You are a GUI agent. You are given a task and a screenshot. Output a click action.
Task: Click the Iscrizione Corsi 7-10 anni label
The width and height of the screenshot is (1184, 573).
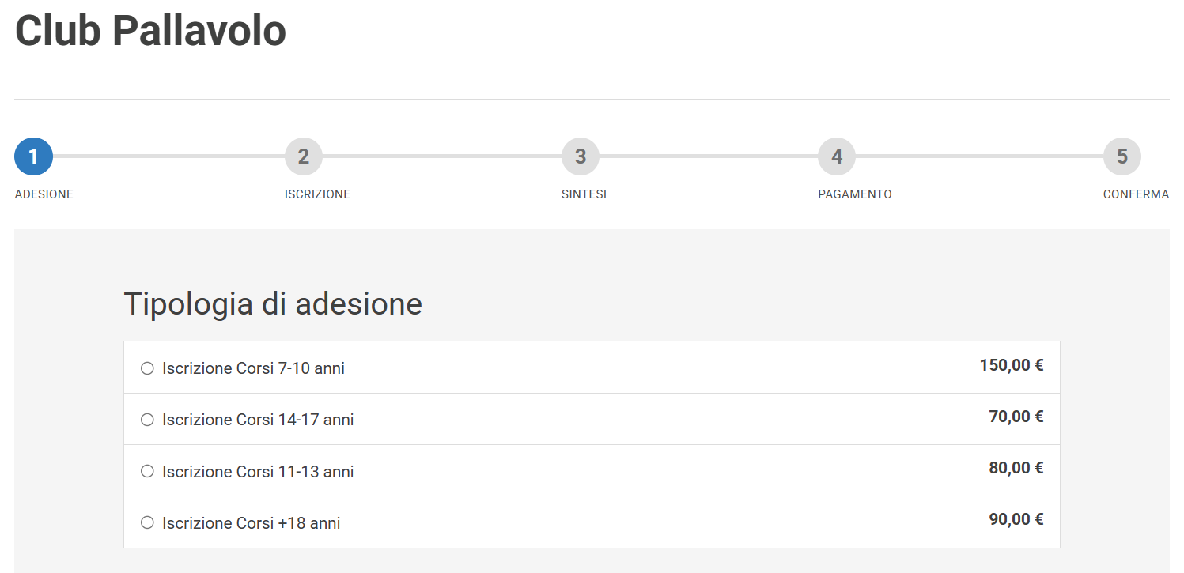[x=253, y=368]
